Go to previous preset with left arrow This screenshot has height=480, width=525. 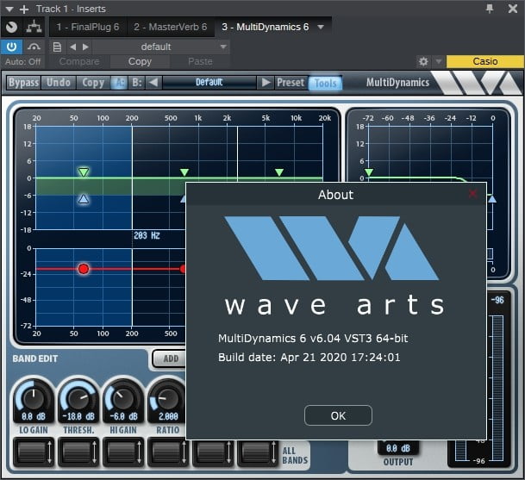coord(72,47)
